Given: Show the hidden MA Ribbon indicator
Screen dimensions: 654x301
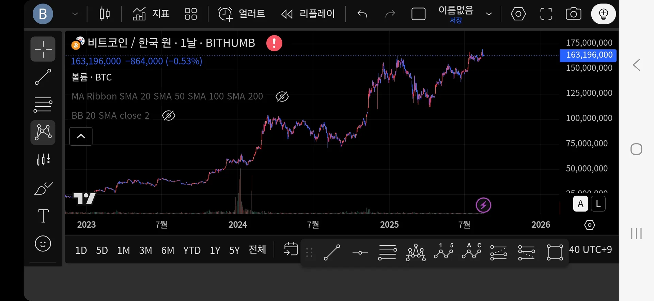Looking at the screenshot, I should click(x=282, y=96).
